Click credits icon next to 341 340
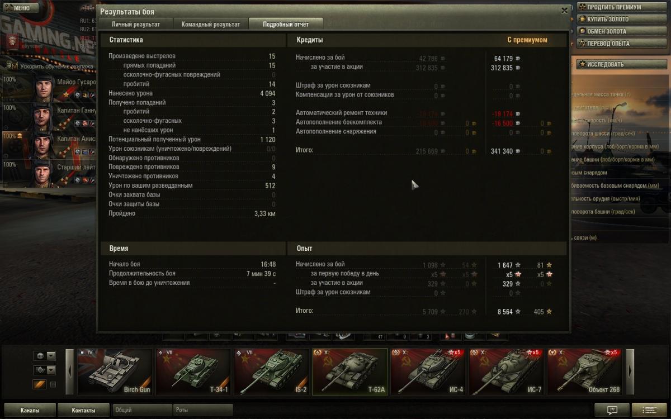 pyautogui.click(x=518, y=151)
